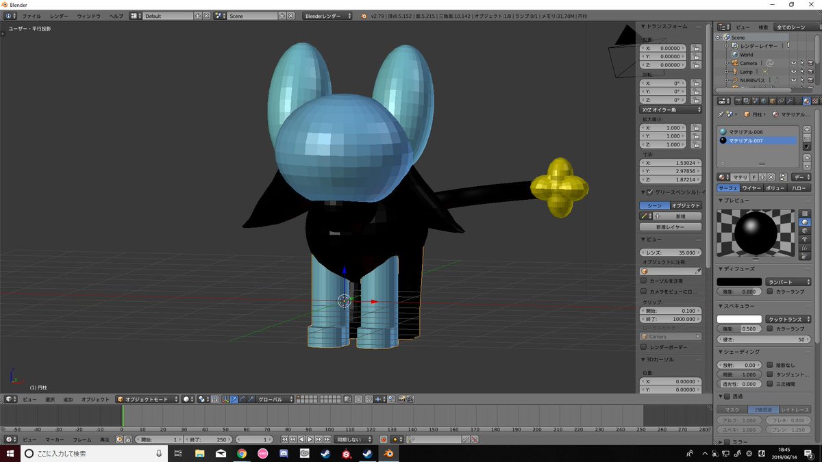Move material slot down arrow
This screenshot has height=462, width=822.
806,165
